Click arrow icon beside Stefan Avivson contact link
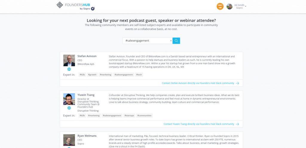This screenshot has height=148, width=306. click(237, 83)
